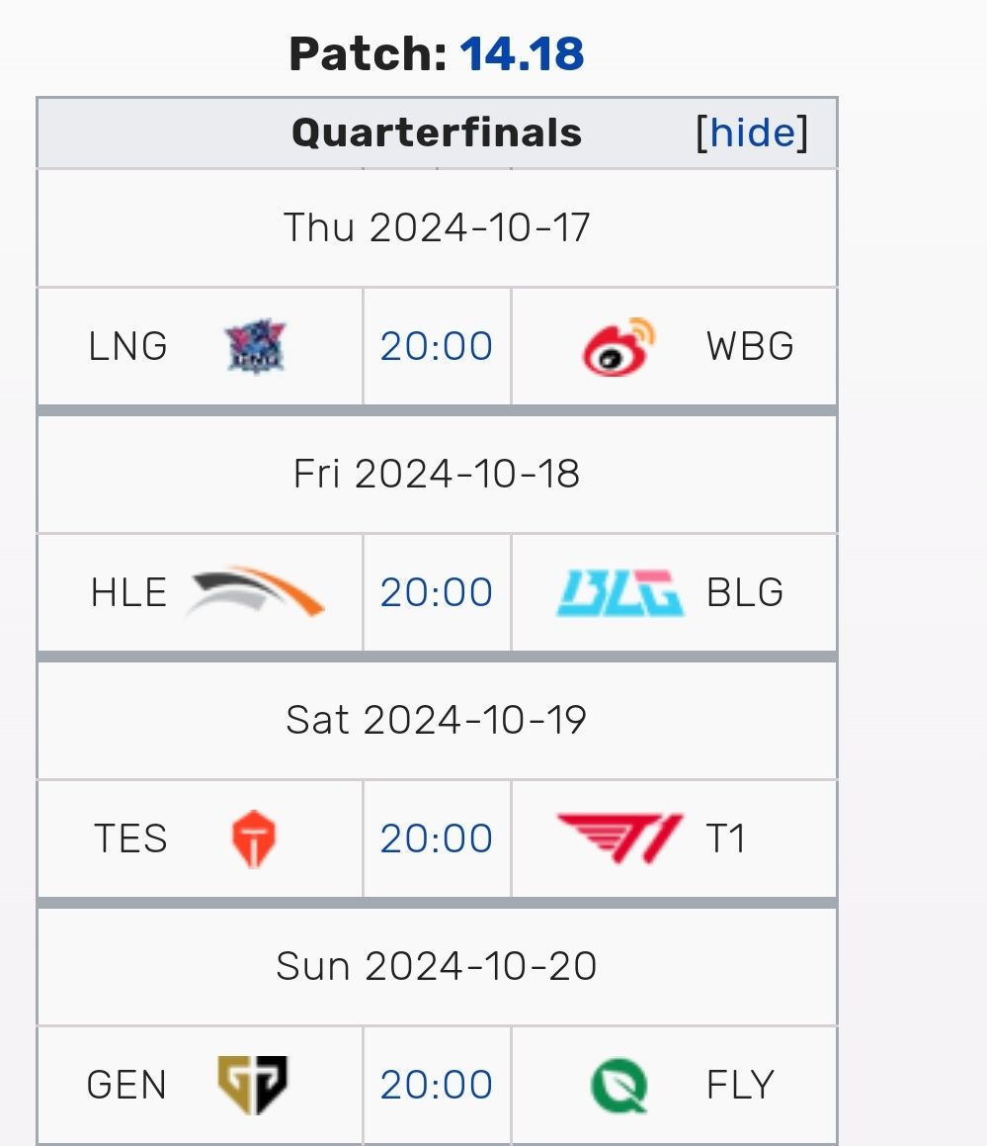Open the HLE vs BLG 20:00 match time
The image size is (987, 1146).
437,592
